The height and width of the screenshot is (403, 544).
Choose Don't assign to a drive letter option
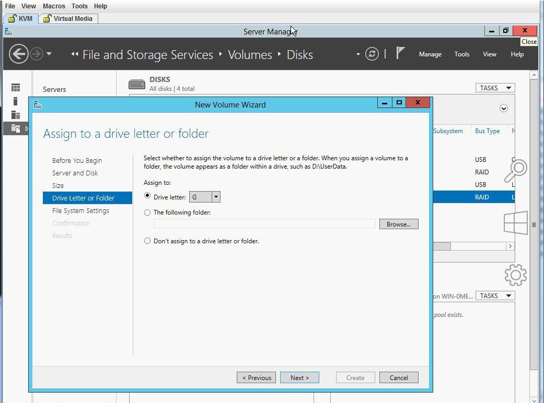click(147, 241)
